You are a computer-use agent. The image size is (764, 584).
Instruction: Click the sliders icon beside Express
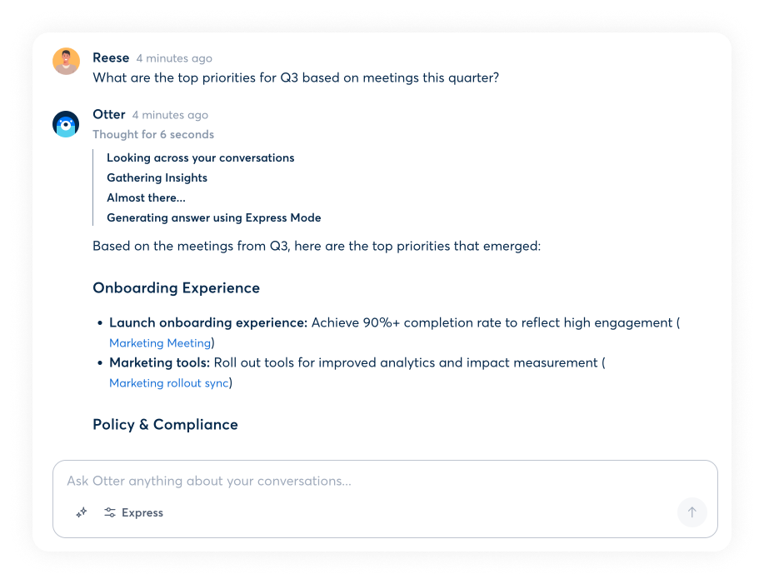point(110,513)
